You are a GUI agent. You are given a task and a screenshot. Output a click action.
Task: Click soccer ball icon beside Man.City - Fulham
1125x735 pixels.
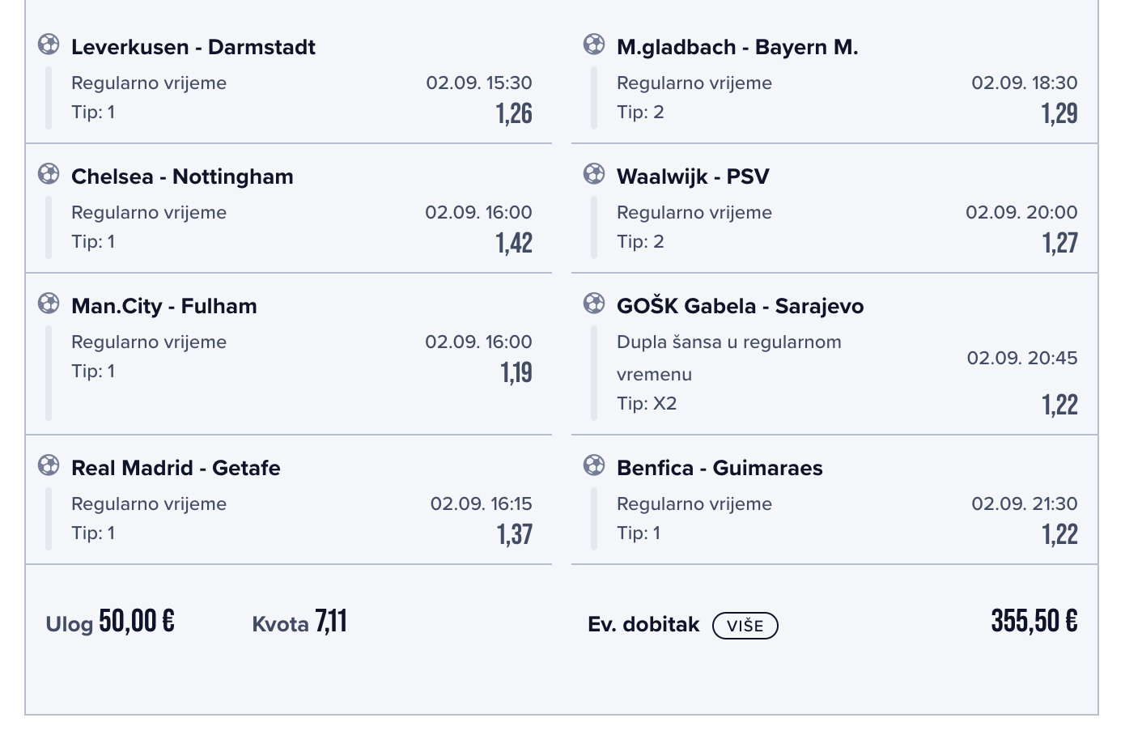point(49,304)
